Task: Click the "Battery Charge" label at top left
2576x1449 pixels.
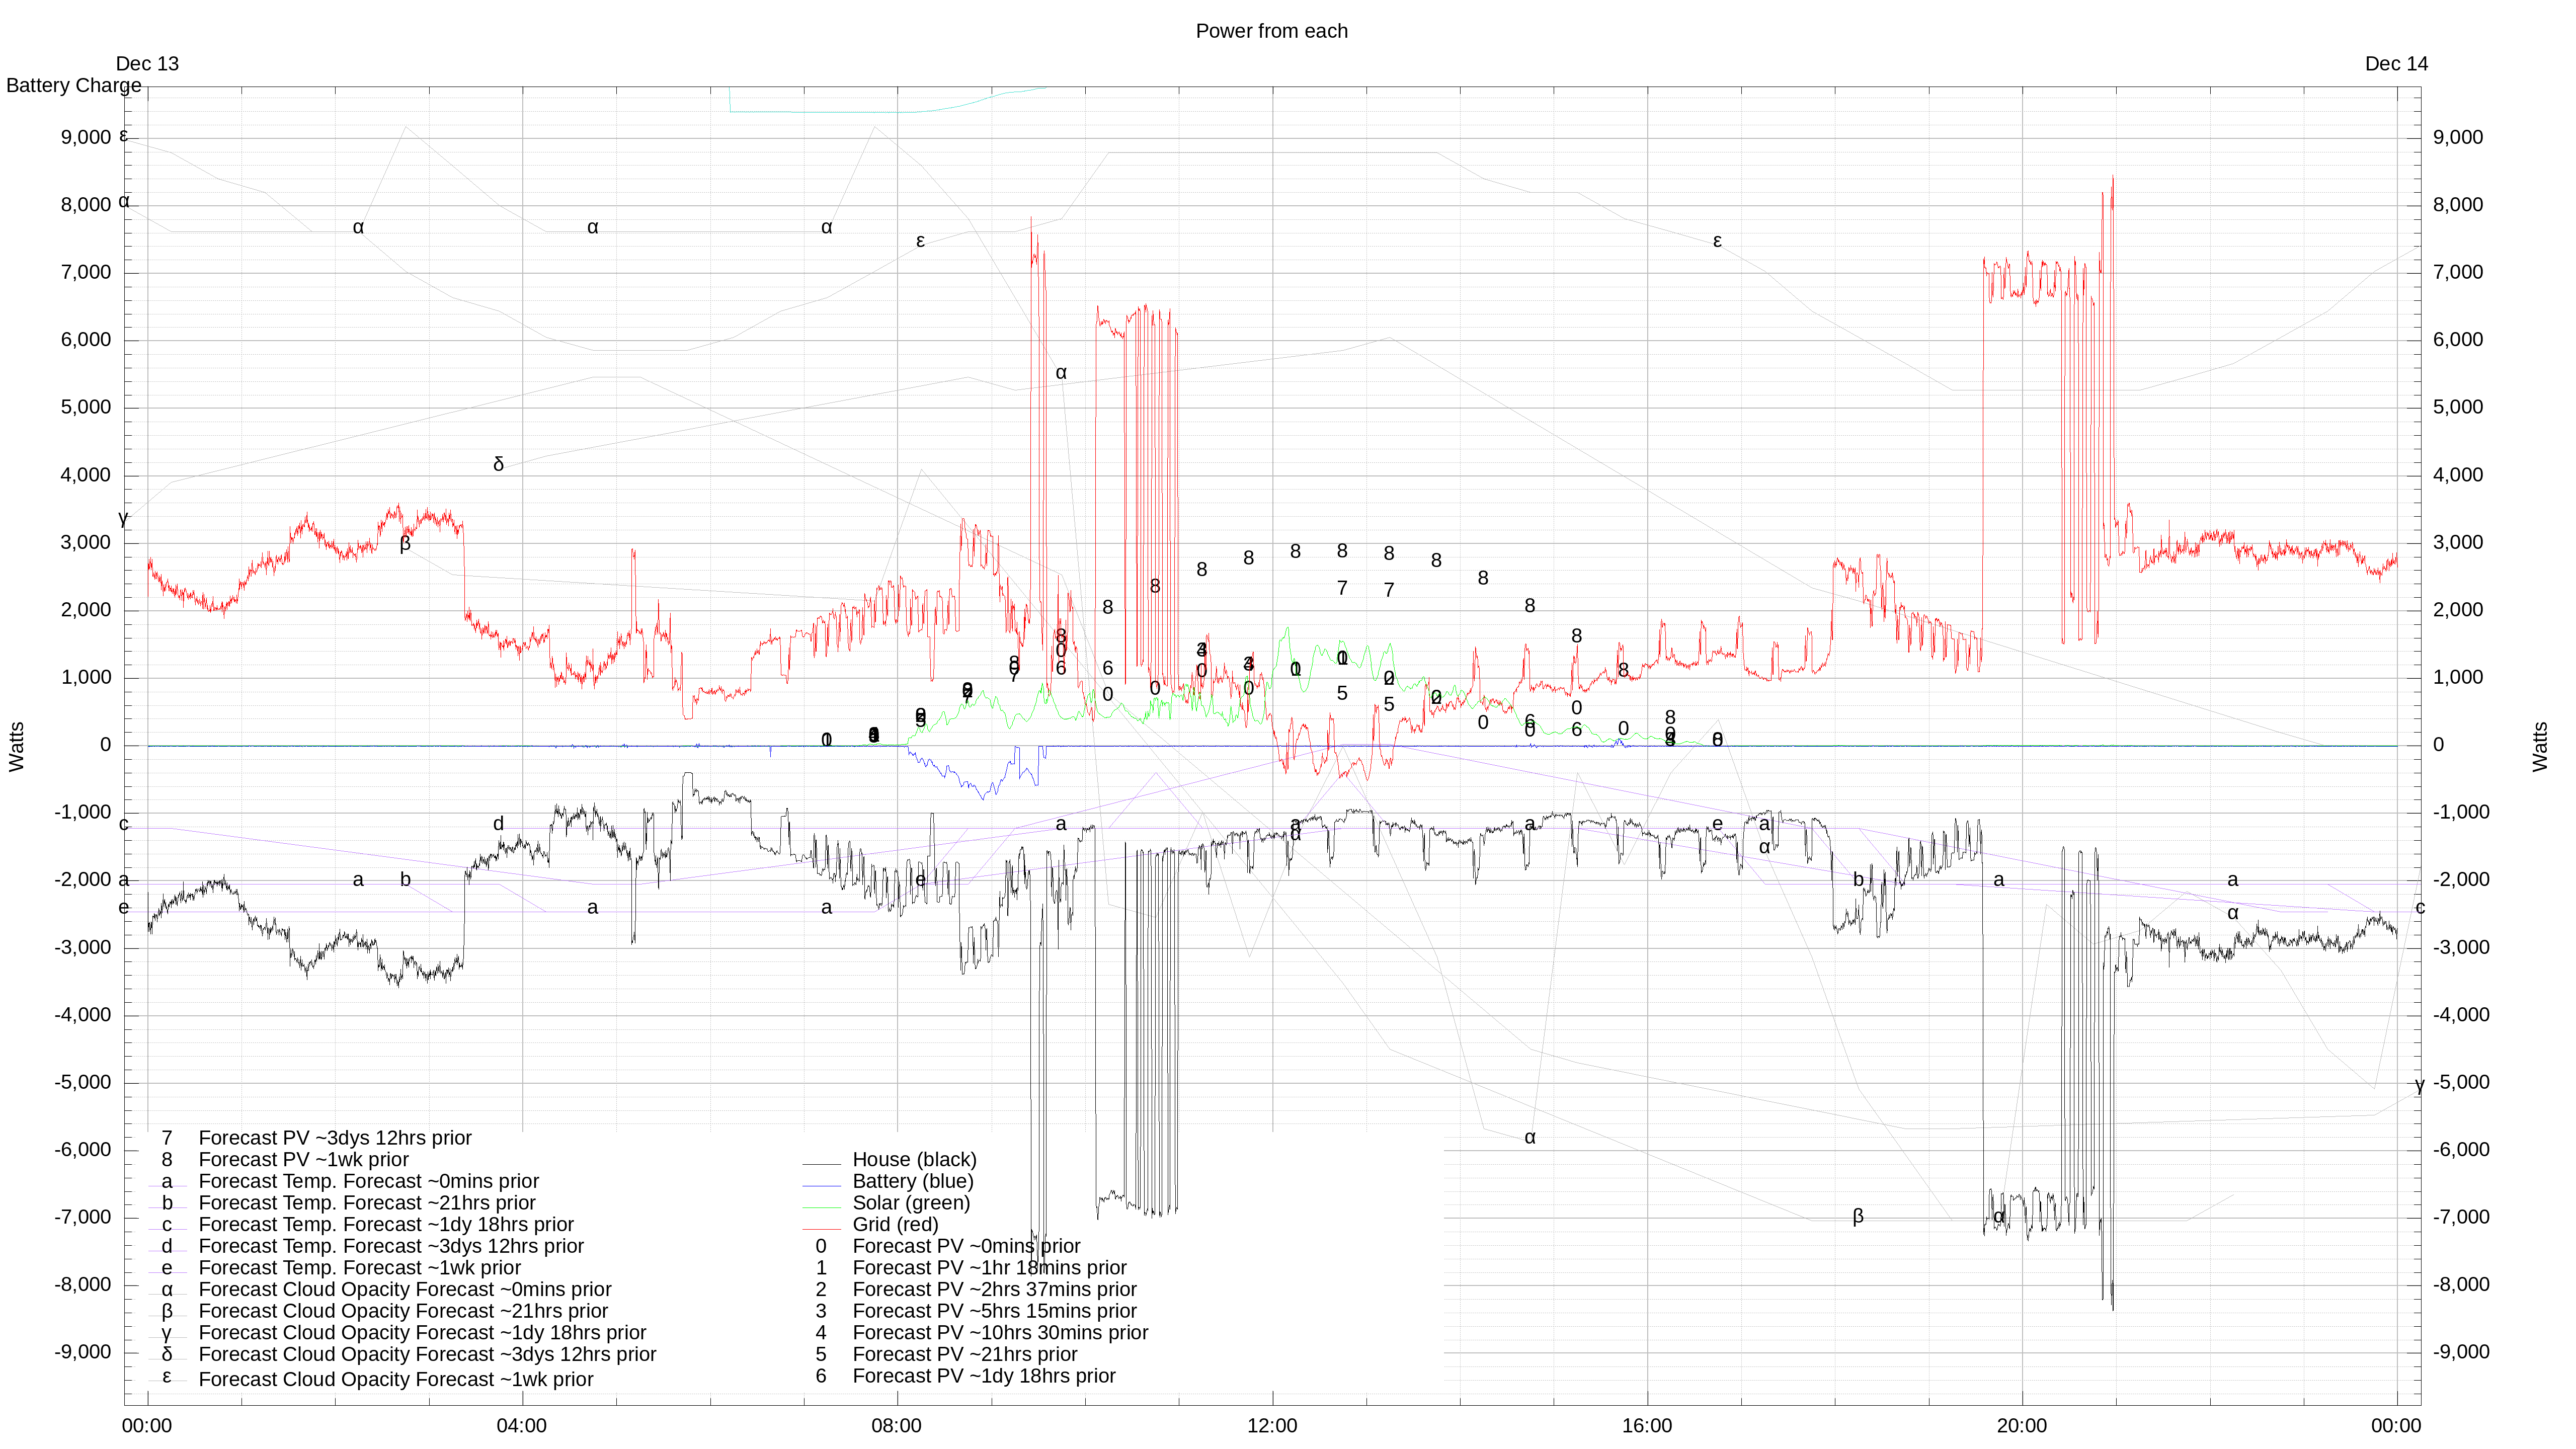Action: point(74,85)
